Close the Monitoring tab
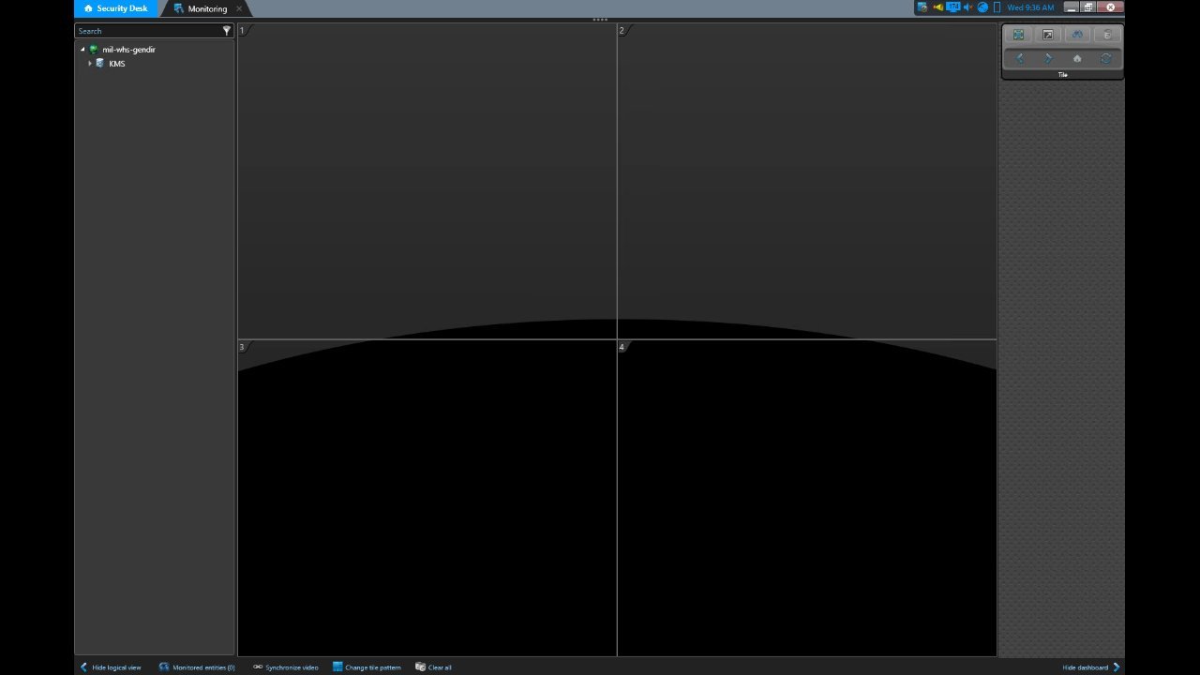1200x675 pixels. [x=239, y=8]
